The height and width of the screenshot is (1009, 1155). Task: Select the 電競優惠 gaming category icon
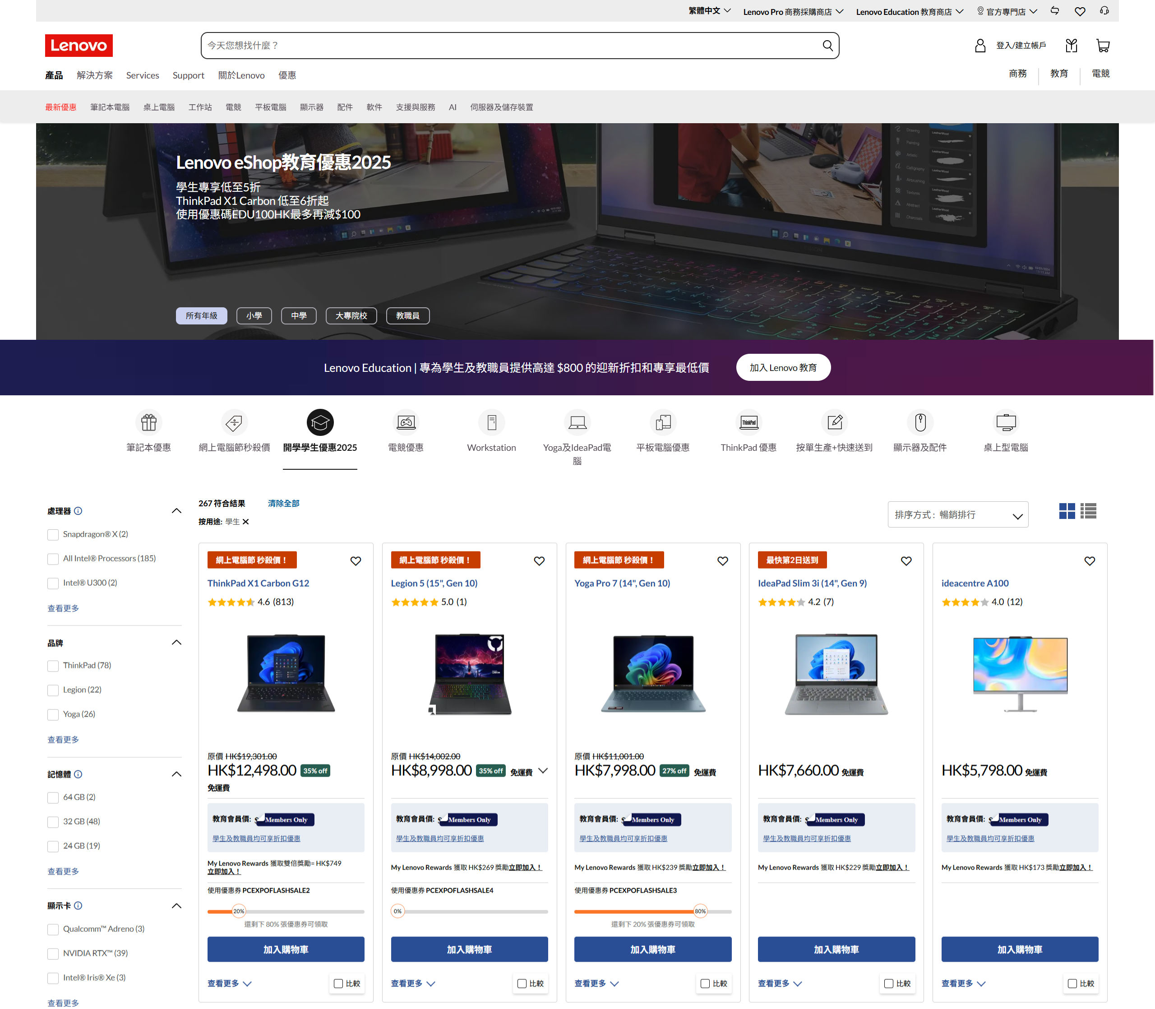pyautogui.click(x=406, y=422)
